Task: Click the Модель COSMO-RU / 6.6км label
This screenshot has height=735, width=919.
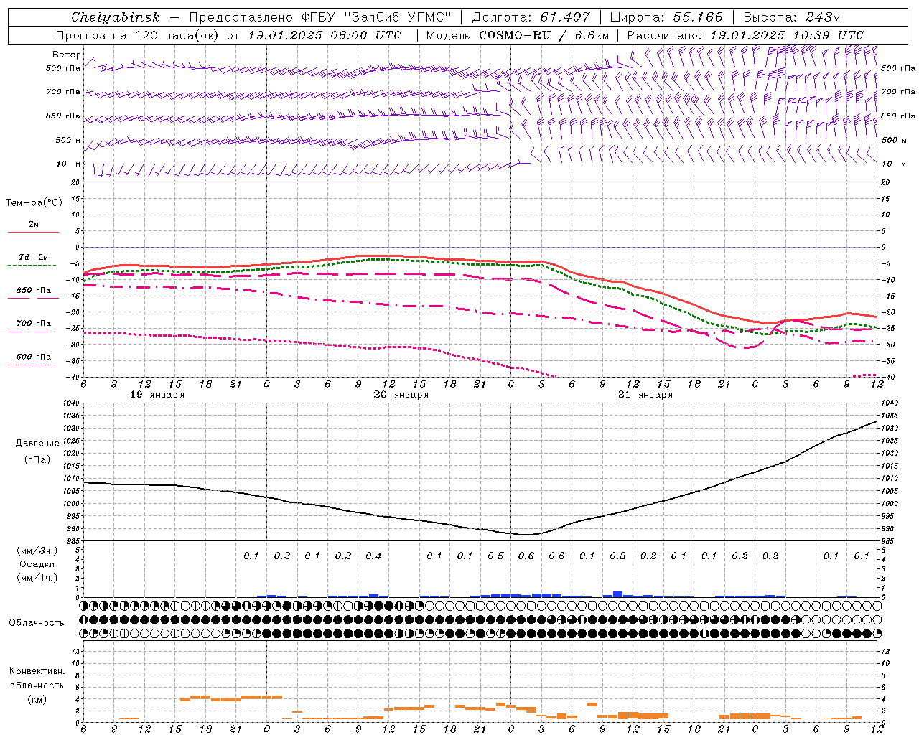Action: click(518, 35)
